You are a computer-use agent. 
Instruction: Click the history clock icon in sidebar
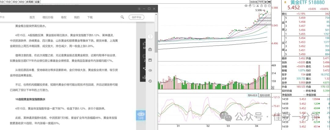150,81
